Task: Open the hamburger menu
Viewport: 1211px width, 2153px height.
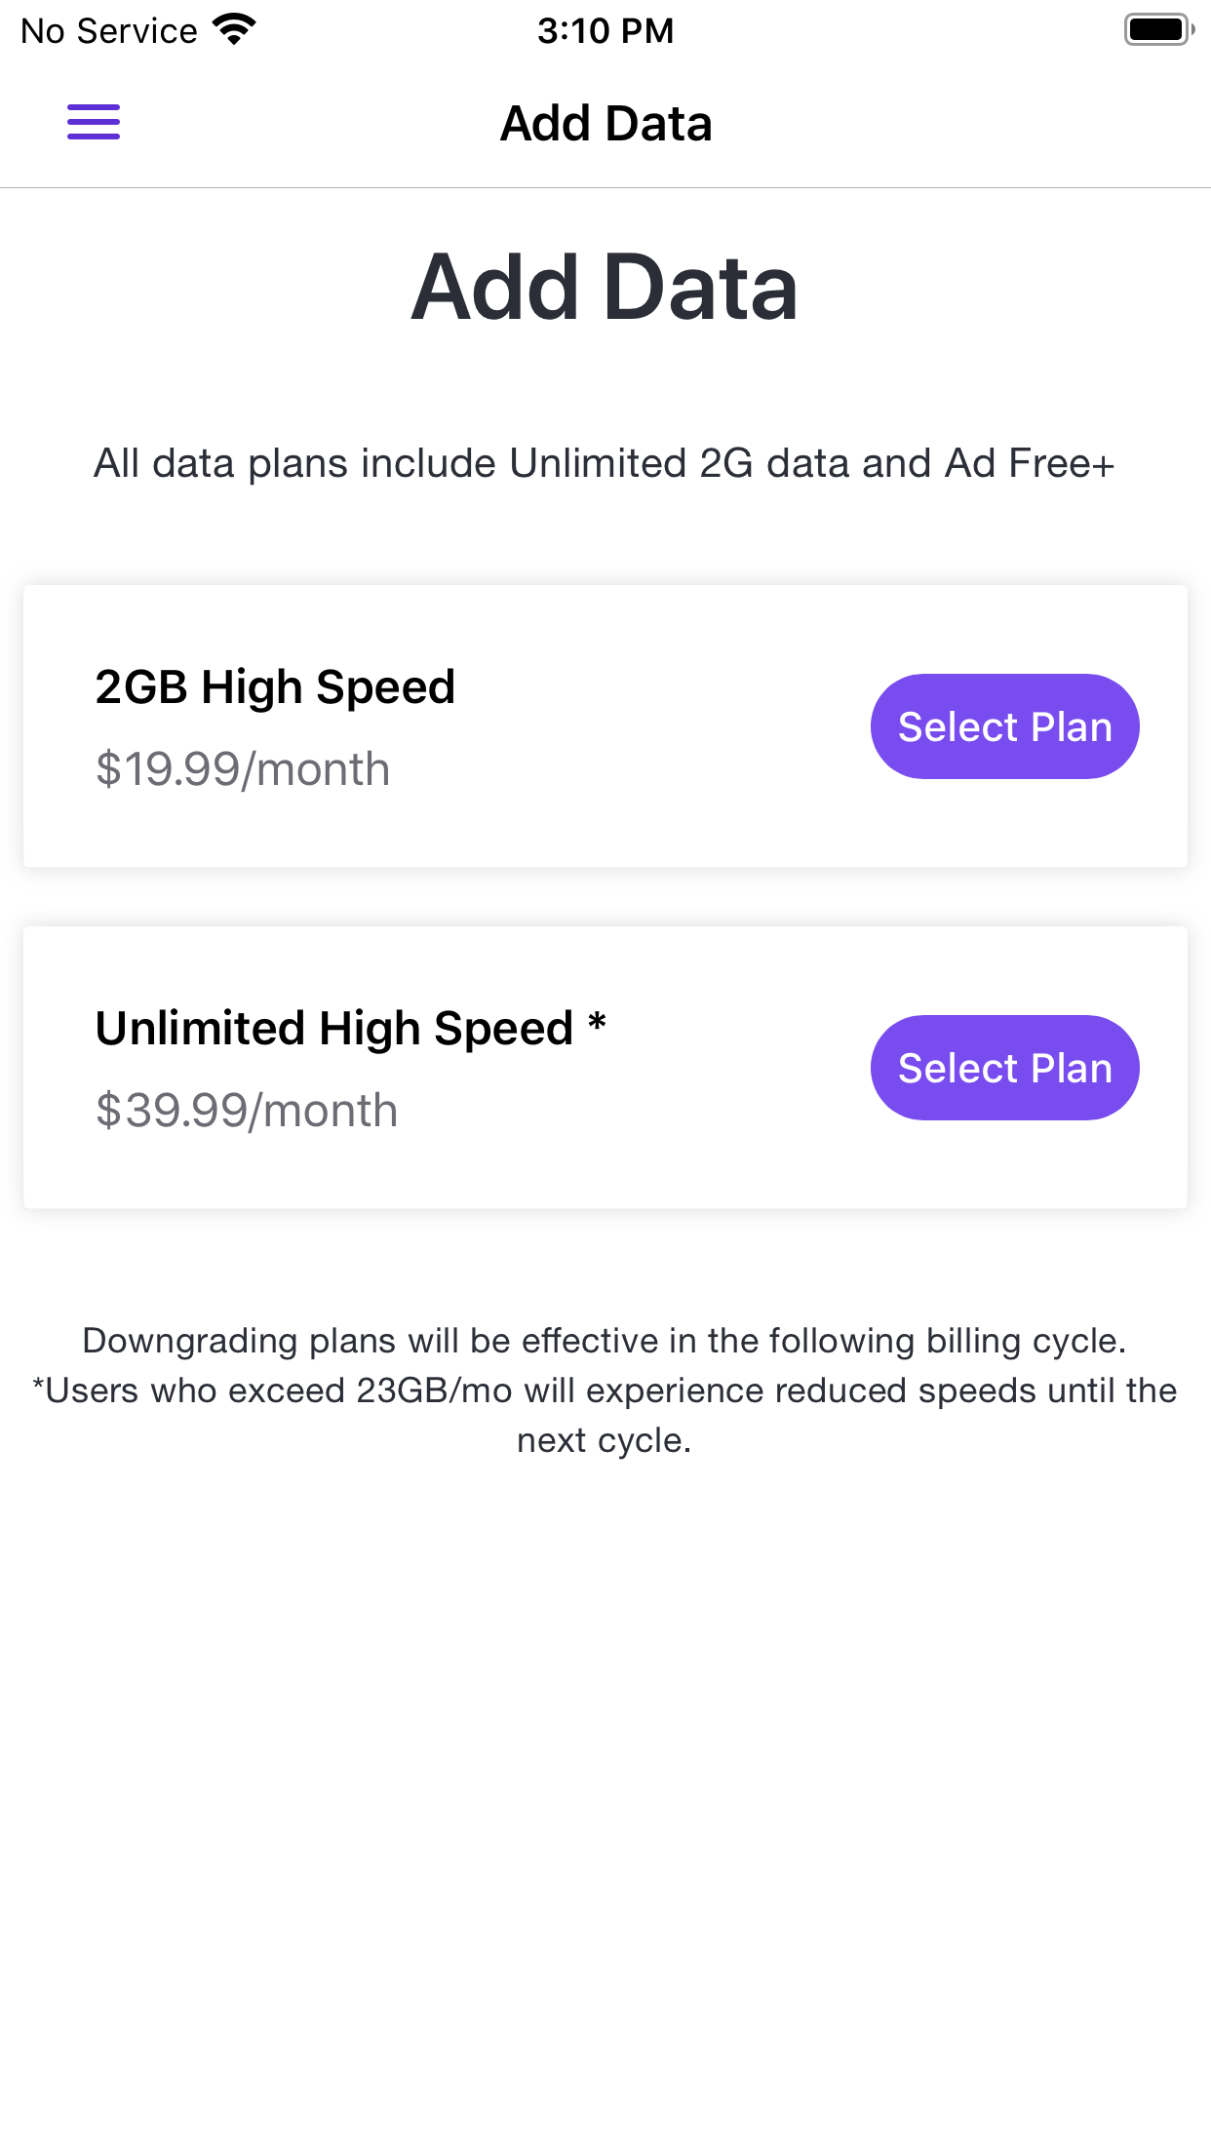Action: pyautogui.click(x=94, y=123)
